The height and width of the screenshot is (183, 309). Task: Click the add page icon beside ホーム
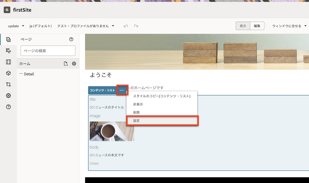tap(66, 64)
